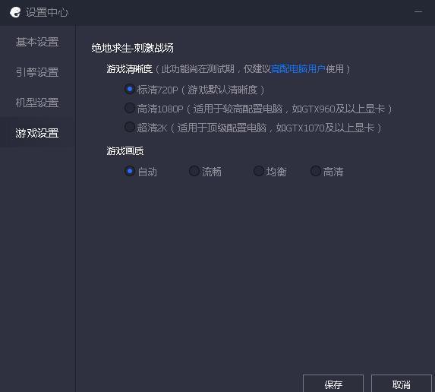The image size is (435, 392).
Task: Click the 保存 button
Action: (x=333, y=384)
